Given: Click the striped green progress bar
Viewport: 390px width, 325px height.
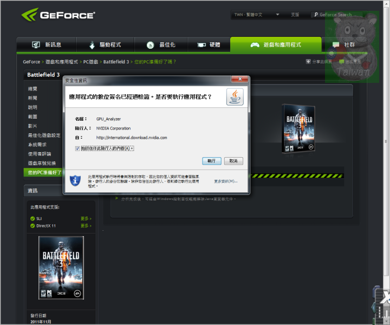Looking at the screenshot, I should [x=297, y=176].
